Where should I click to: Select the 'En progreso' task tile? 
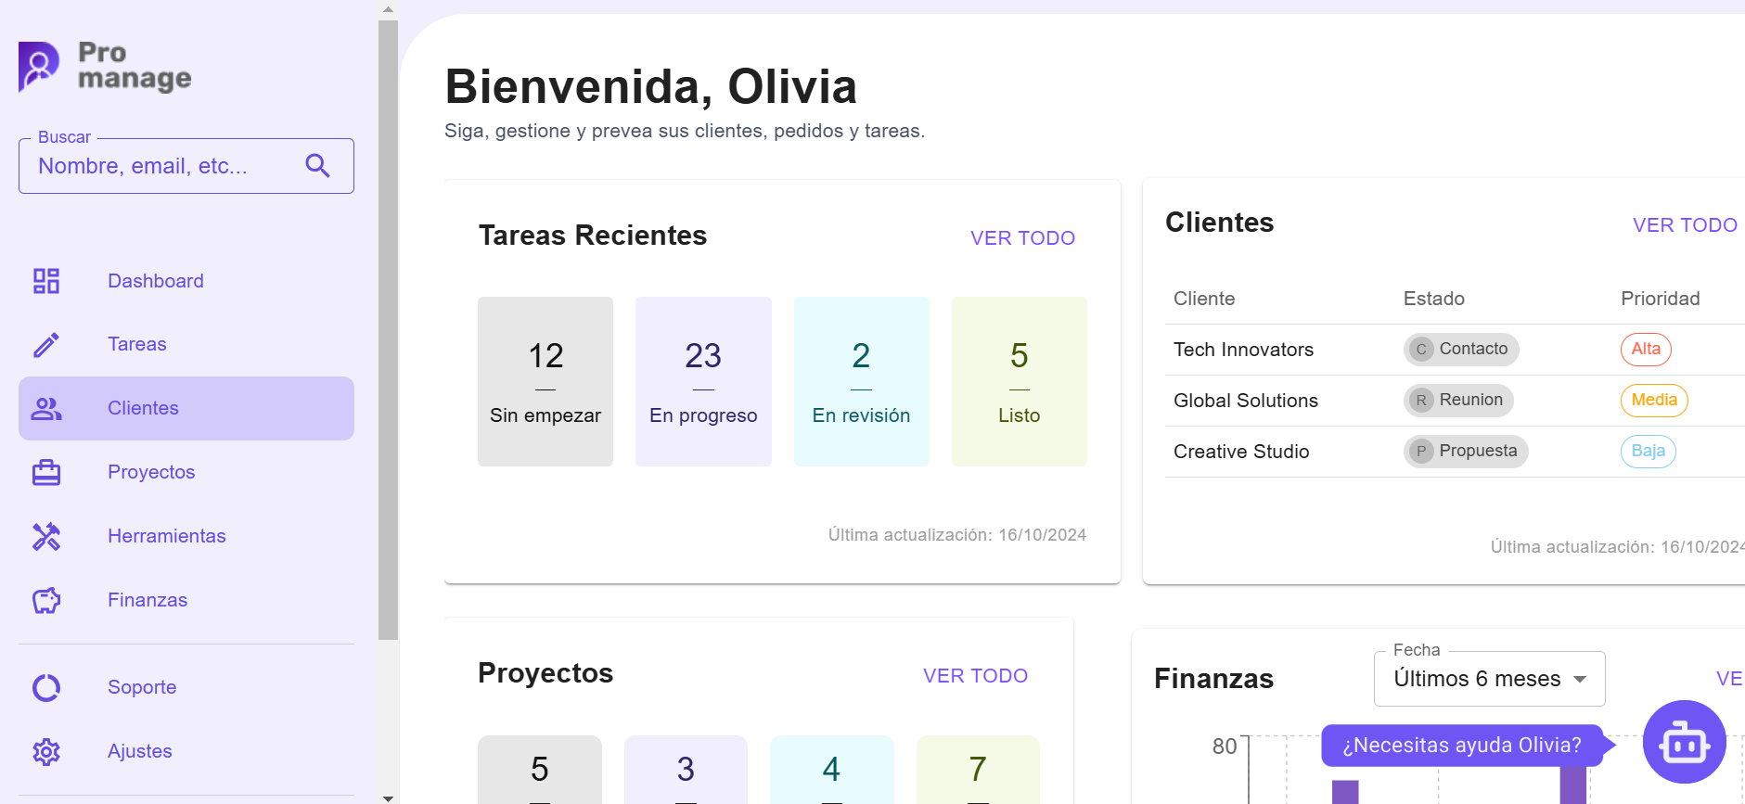pyautogui.click(x=703, y=381)
